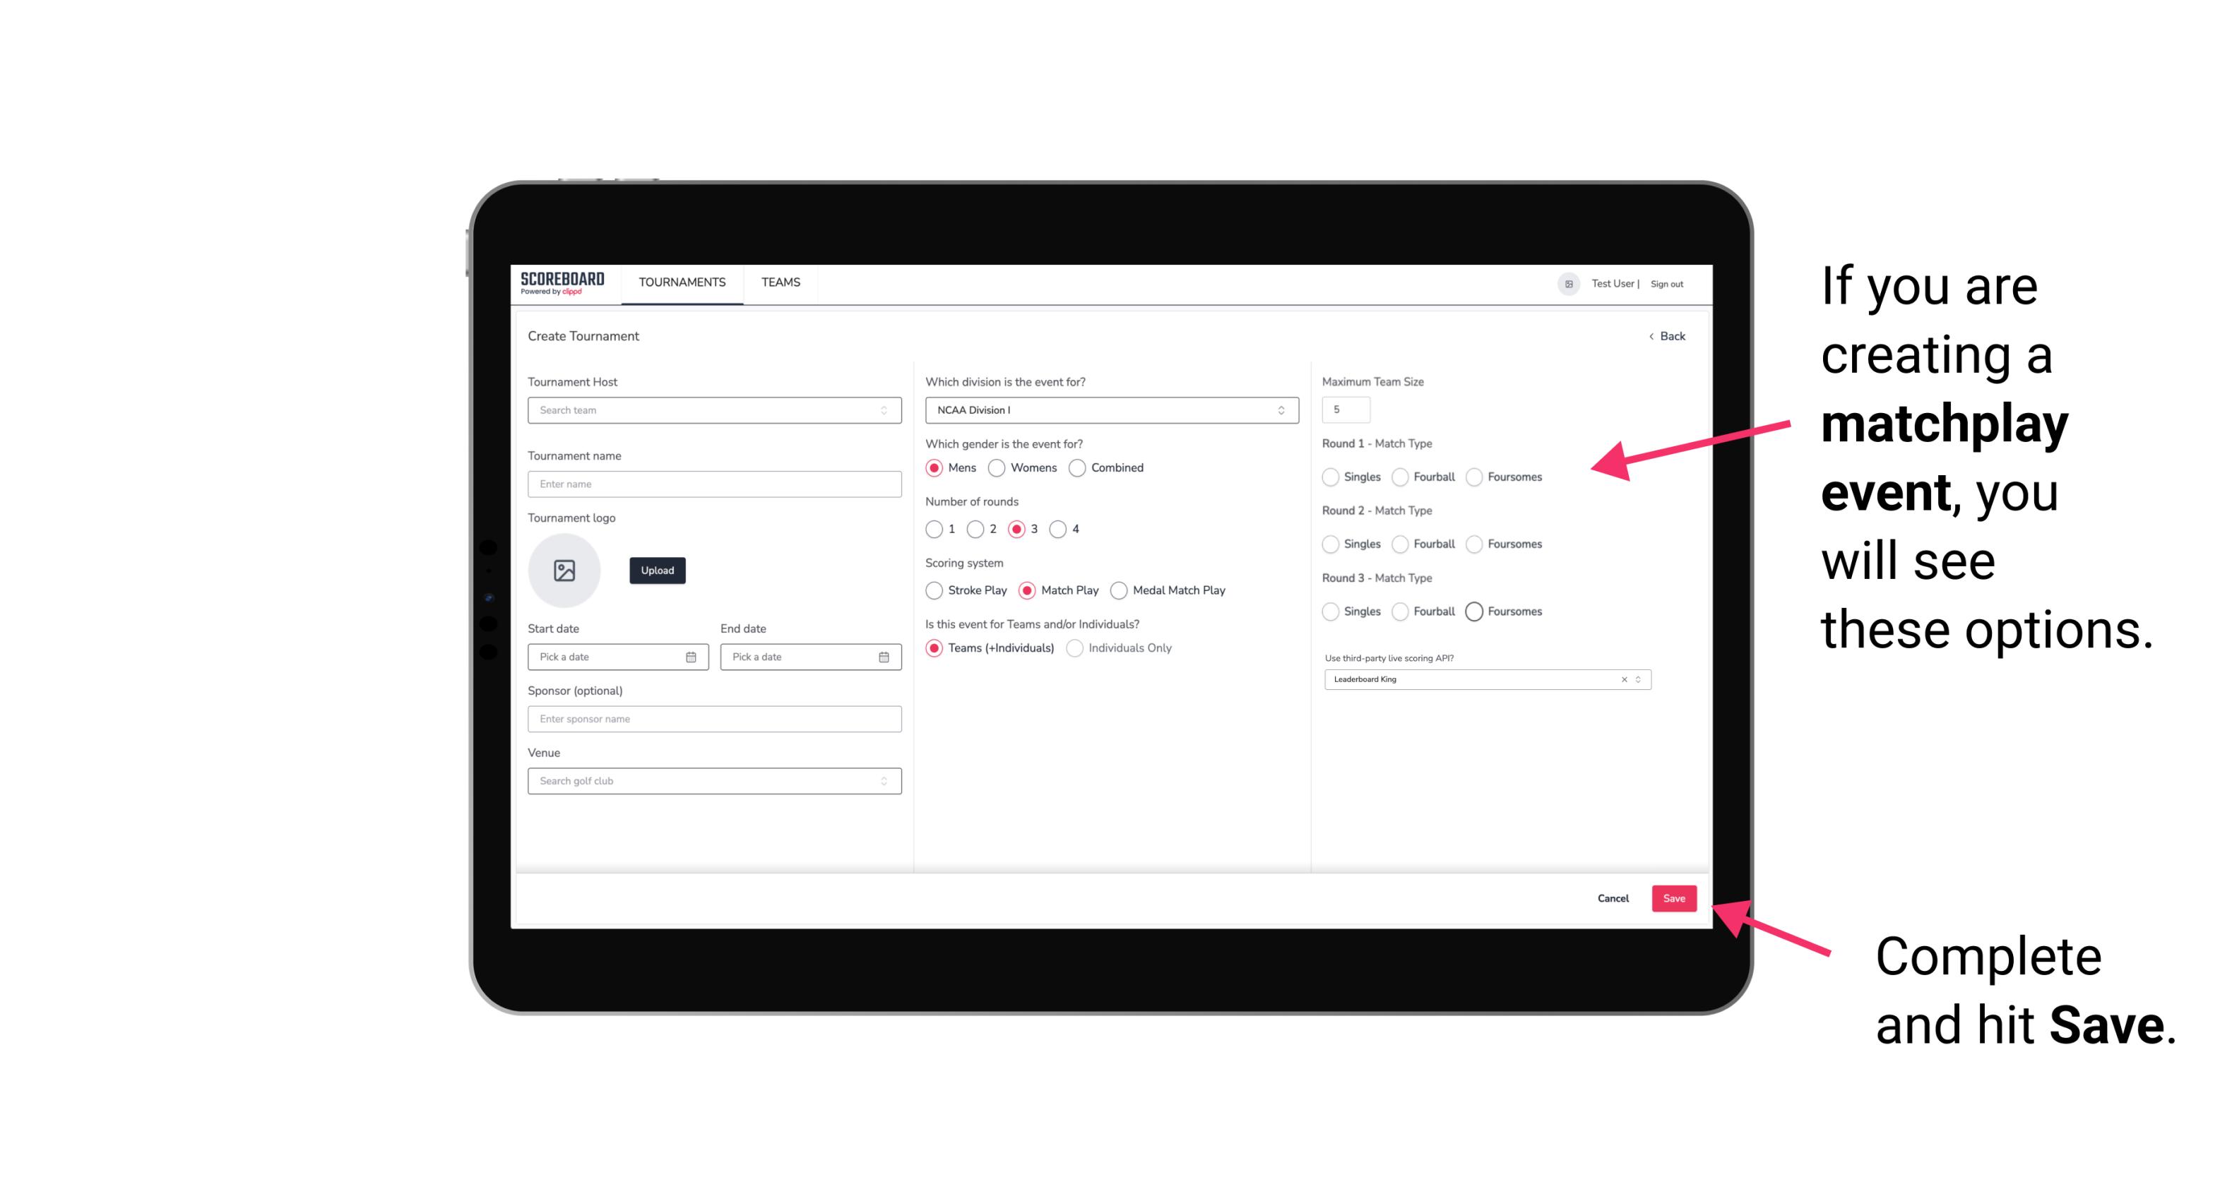Click the Sign out link

coord(1667,282)
